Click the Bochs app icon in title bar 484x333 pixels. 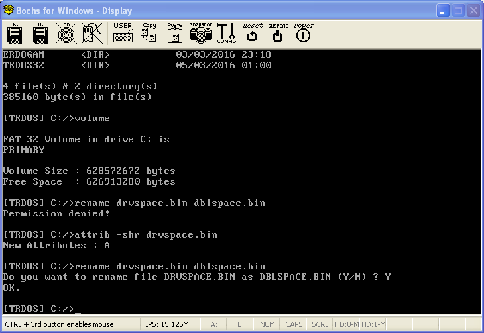(x=9, y=10)
